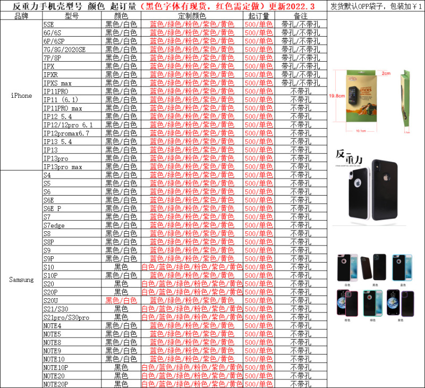Open the packaging box side-view image
The height and width of the screenshot is (388, 425).
pos(405,99)
